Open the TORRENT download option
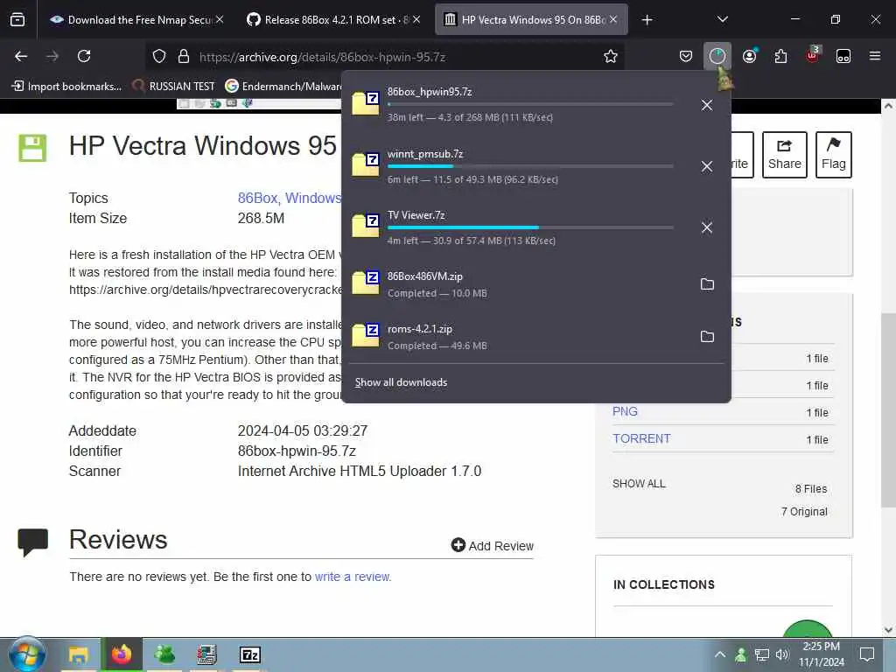 click(641, 439)
